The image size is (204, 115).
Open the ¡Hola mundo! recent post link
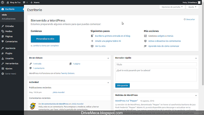click(59, 92)
